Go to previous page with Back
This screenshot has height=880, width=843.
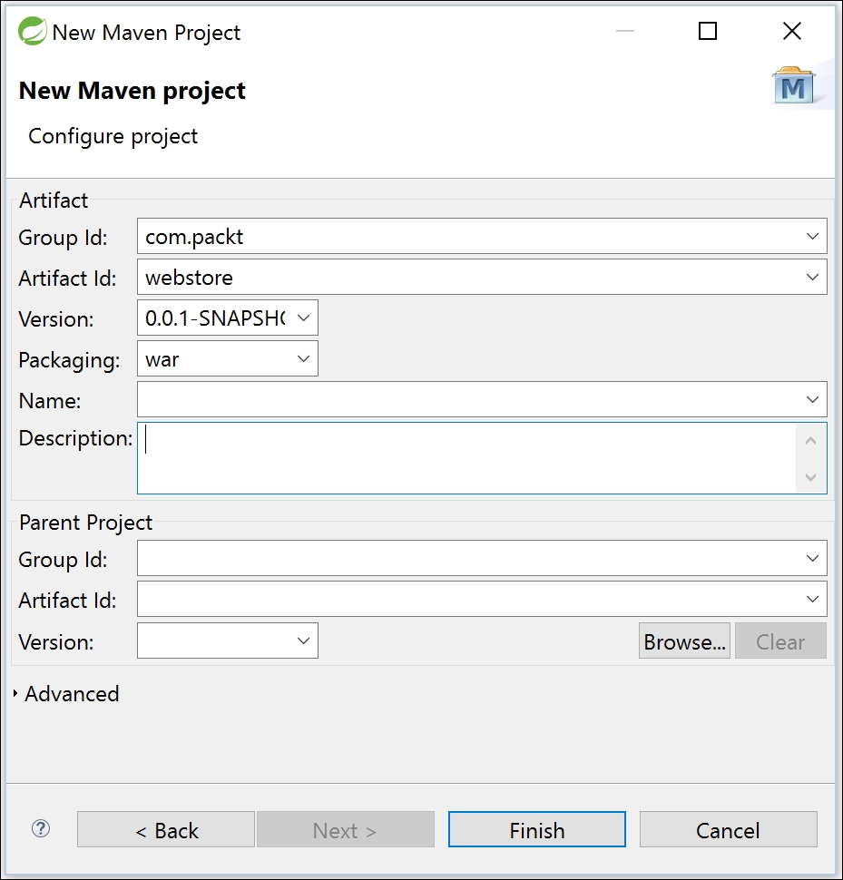pos(166,830)
